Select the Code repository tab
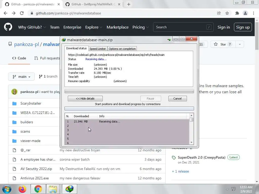 click(19, 58)
